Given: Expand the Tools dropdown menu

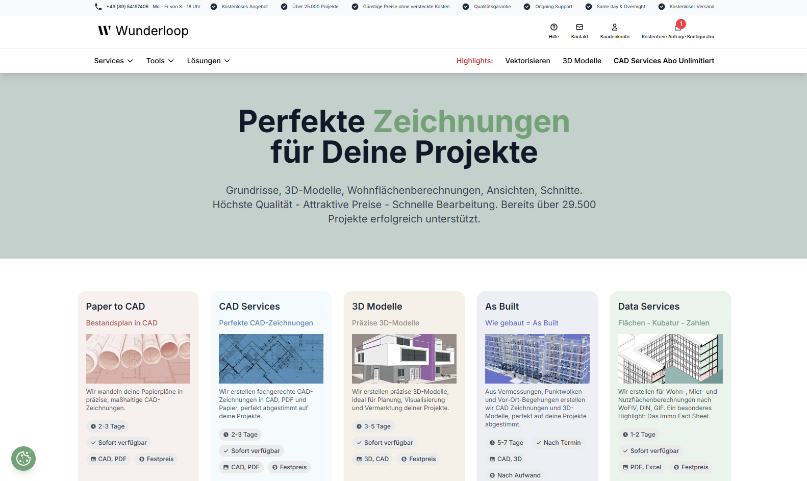Looking at the screenshot, I should click(x=160, y=61).
